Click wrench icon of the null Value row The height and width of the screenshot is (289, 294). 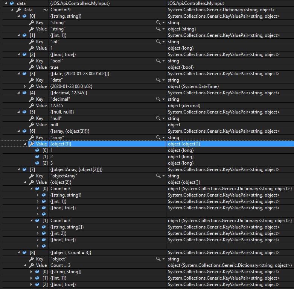tap(32, 125)
